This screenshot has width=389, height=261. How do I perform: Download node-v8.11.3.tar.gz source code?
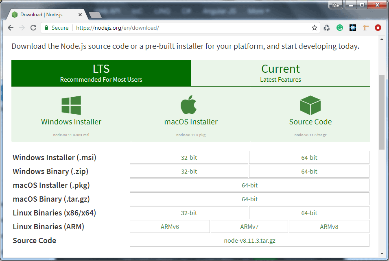[x=249, y=240]
